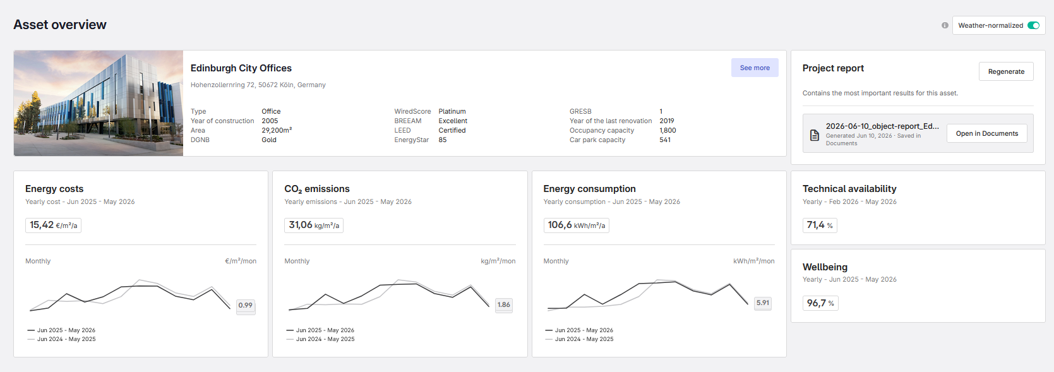
Task: Click the 15,42 €/m²/a yearly cost value
Action: coord(54,225)
